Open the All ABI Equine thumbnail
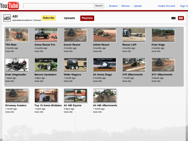Screen dimensions: 188x141 point(76,96)
